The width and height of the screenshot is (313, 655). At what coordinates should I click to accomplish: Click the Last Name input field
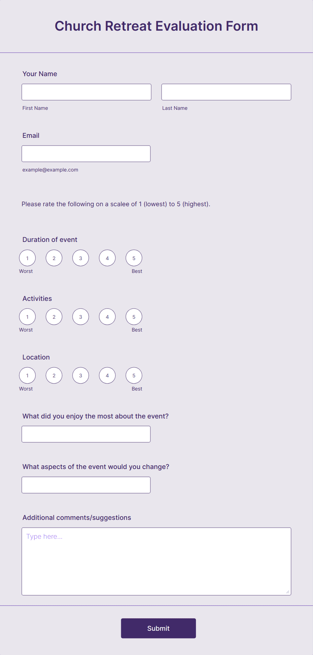click(x=226, y=92)
